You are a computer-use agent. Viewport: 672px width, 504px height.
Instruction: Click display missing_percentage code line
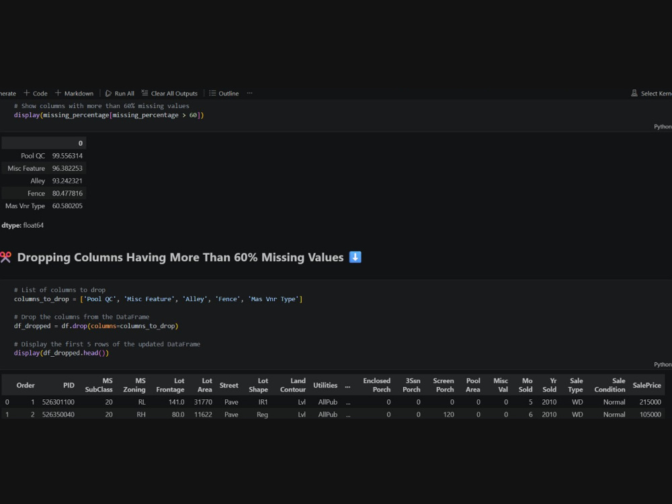point(109,115)
